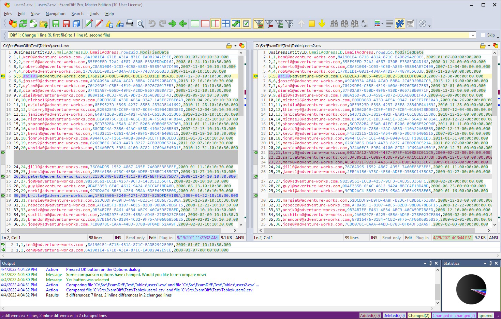Viewport: 501px width, 319px height.
Task: Close the Statistics panel
Action: tap(496, 263)
